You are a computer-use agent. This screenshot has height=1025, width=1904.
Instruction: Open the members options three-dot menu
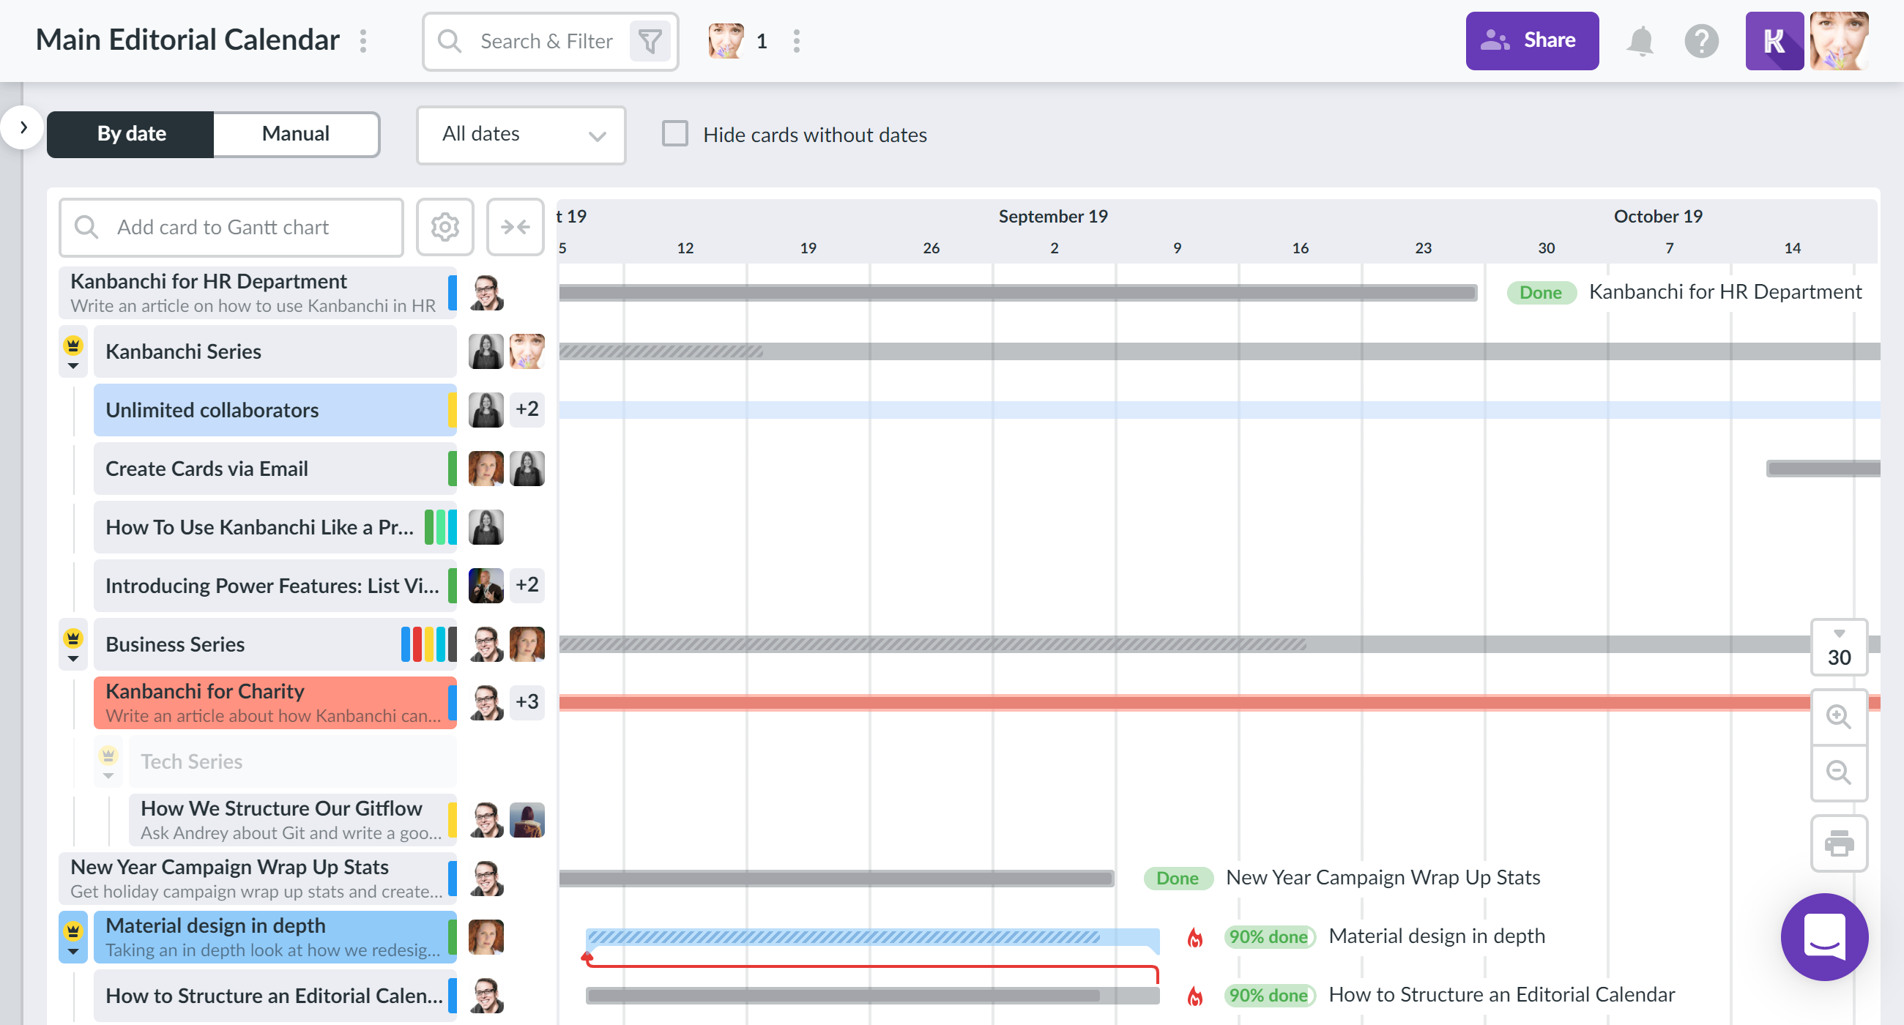pos(796,41)
